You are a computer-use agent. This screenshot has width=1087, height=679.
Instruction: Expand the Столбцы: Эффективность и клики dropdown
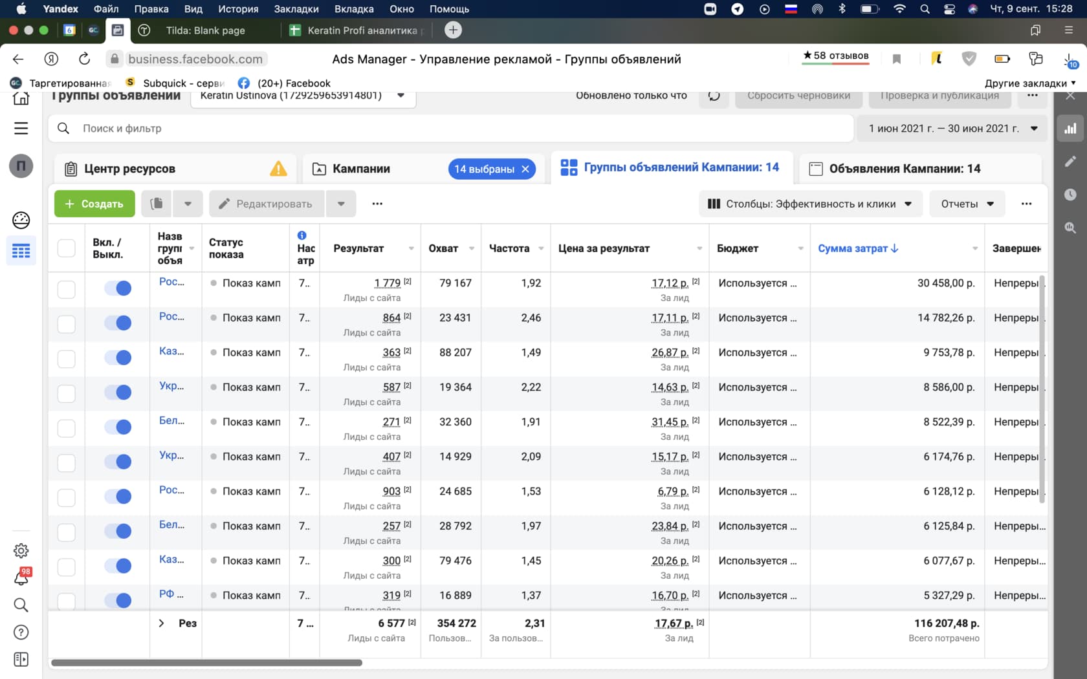coord(809,204)
